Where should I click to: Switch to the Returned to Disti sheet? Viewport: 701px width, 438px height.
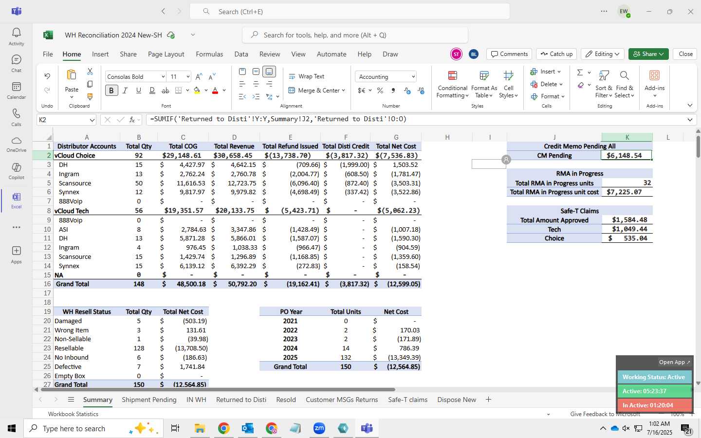(241, 400)
